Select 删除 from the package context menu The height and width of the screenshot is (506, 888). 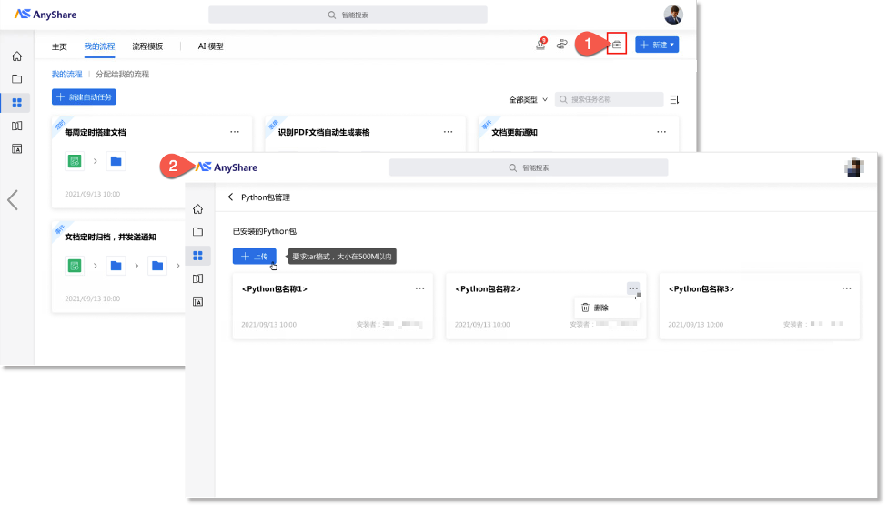coord(600,308)
